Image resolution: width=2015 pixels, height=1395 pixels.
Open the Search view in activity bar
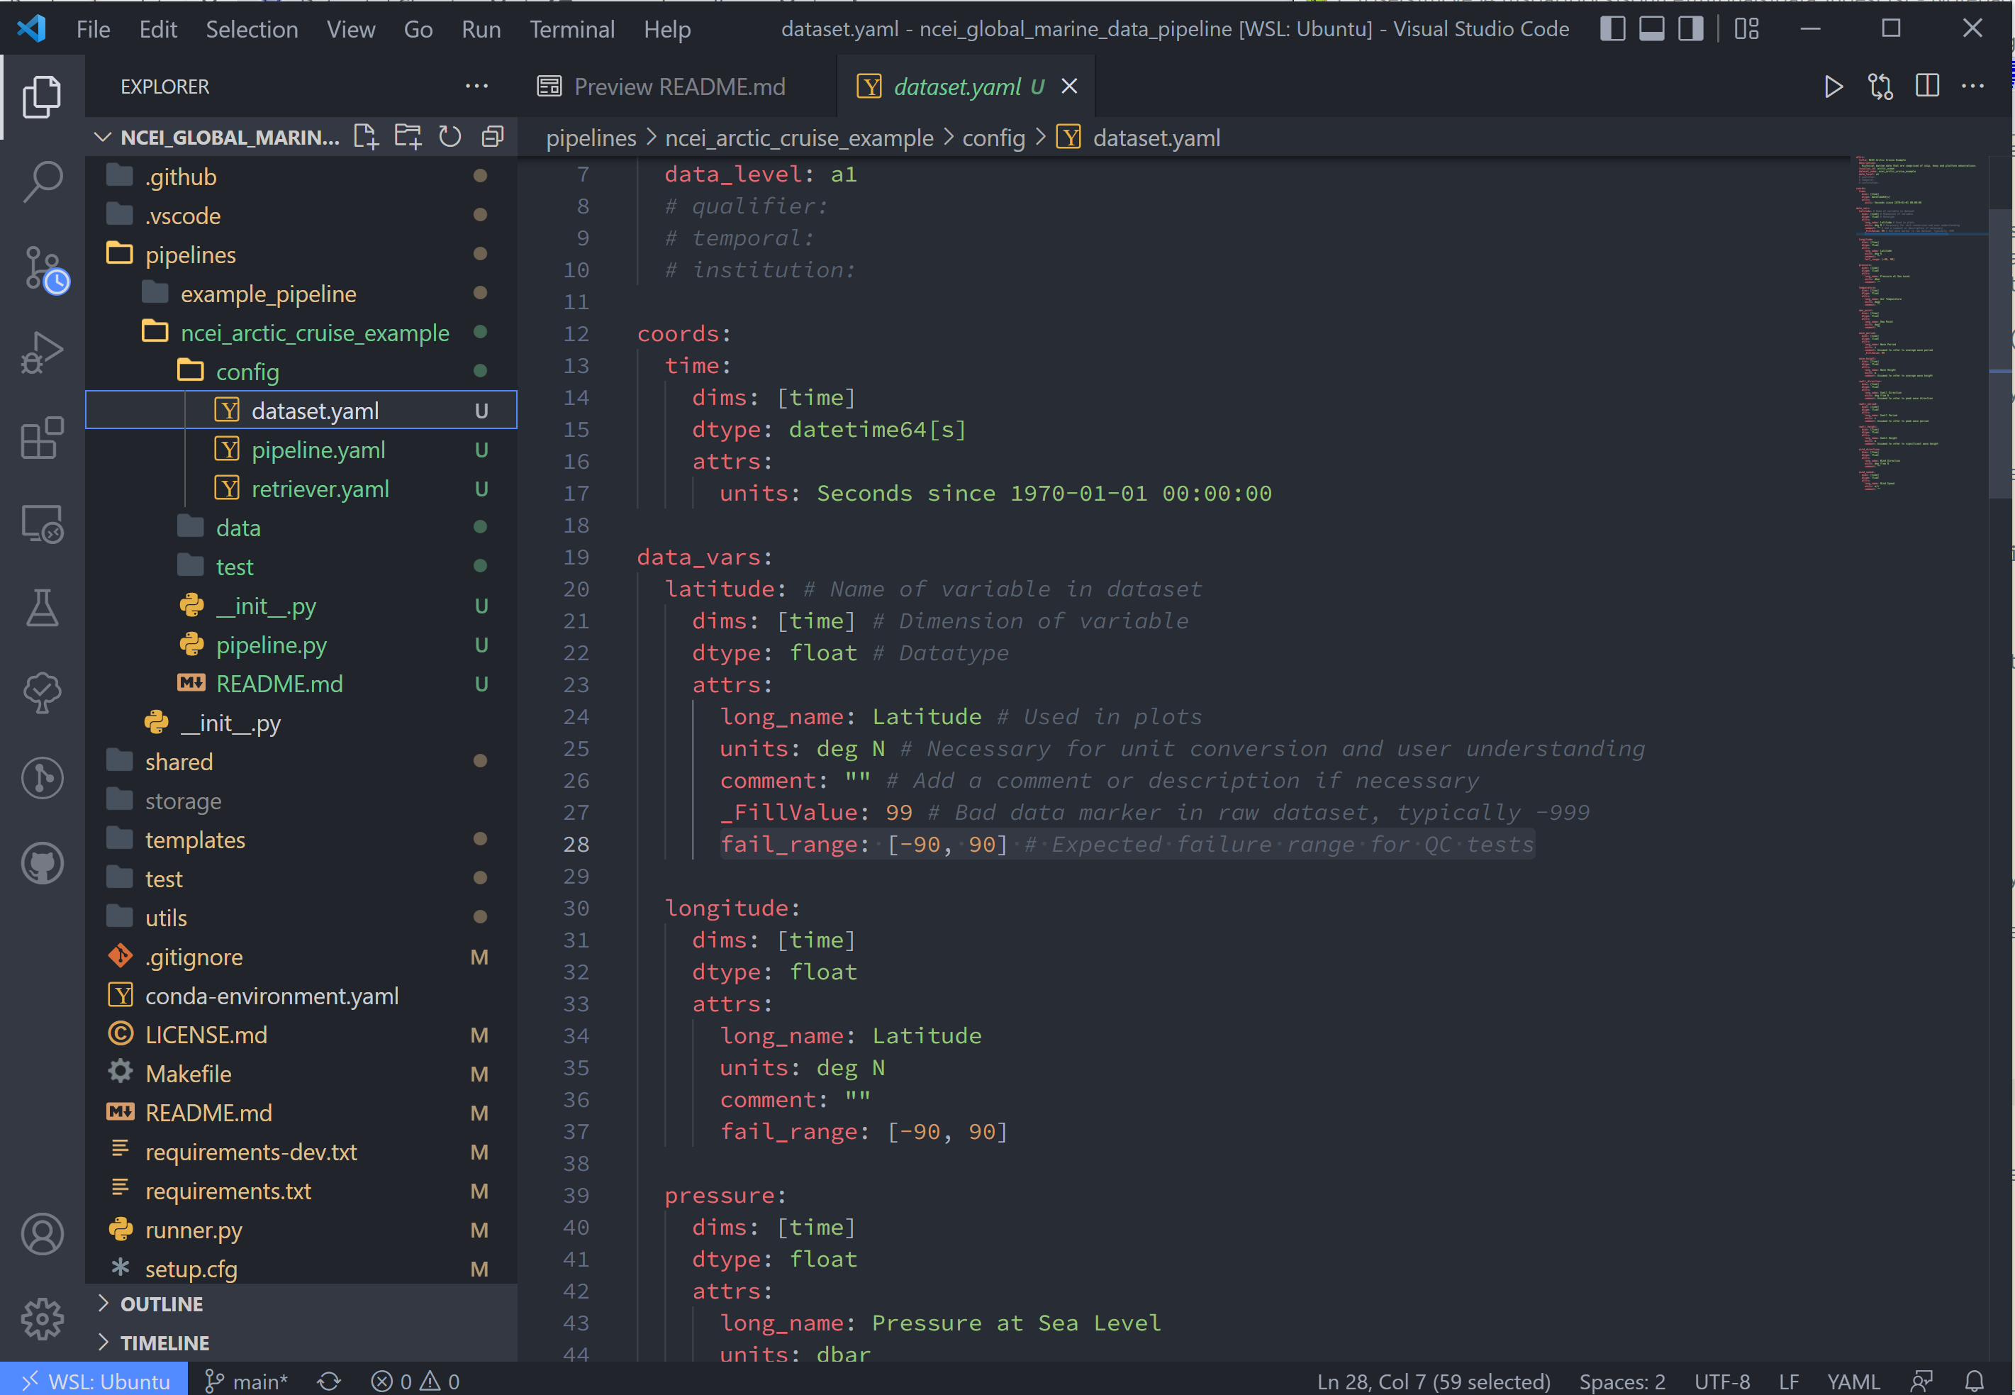tap(42, 182)
